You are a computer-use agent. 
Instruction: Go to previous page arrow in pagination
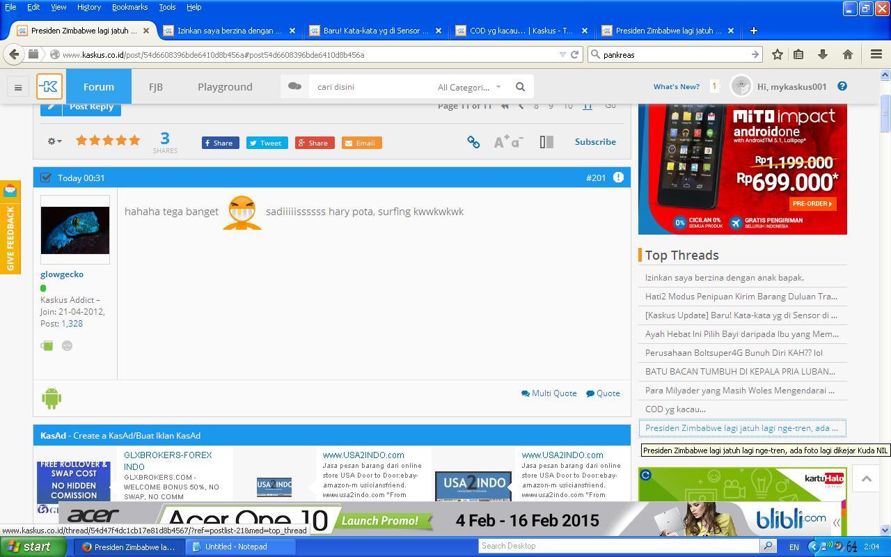click(x=521, y=106)
